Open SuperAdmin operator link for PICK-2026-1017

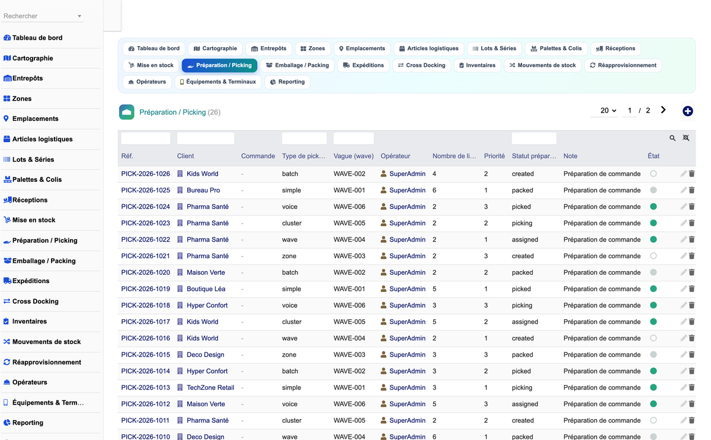click(x=408, y=322)
